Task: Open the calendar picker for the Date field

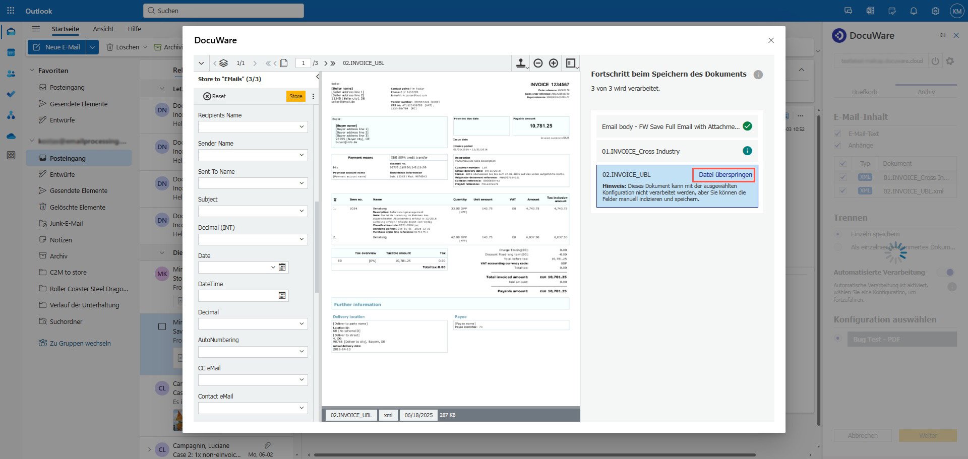Action: (281, 267)
